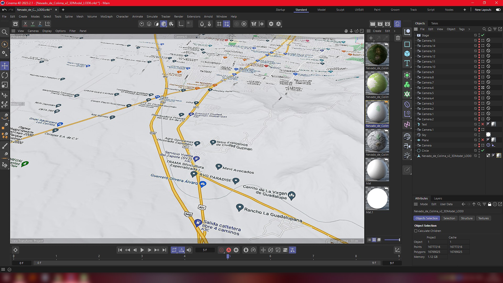
Task: Adjust the material thumbnail size slider
Action: coord(392,240)
